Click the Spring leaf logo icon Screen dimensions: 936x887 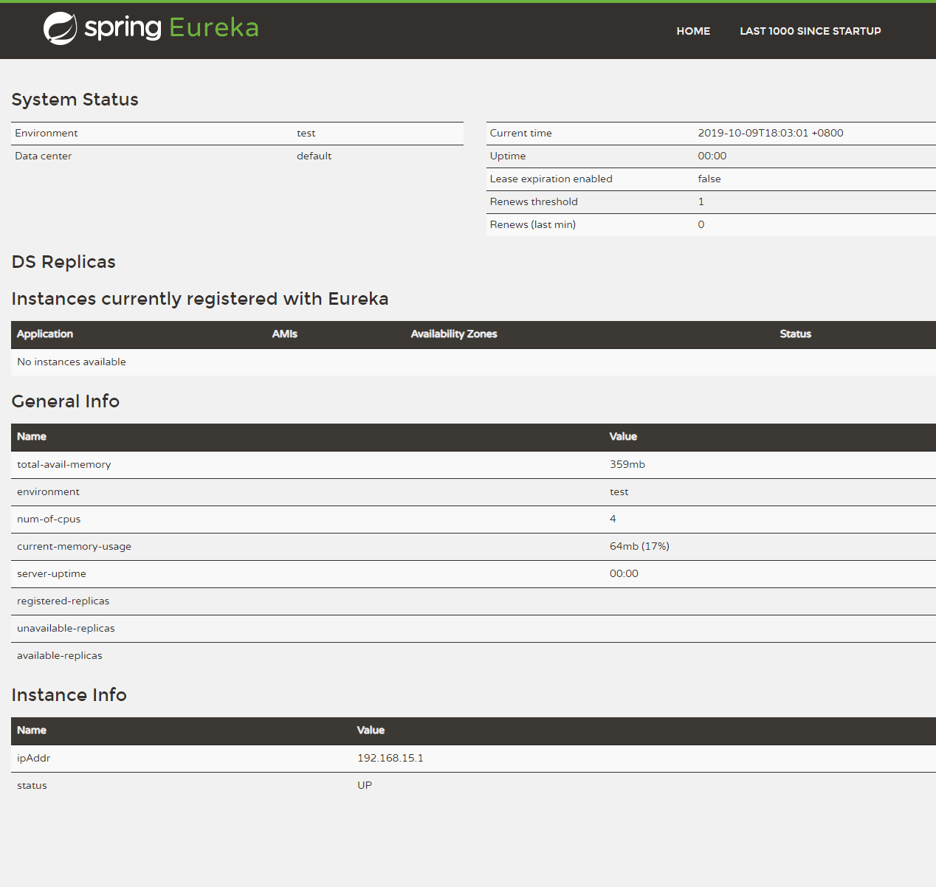60,29
